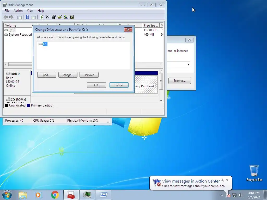Screen dimensions: 267x200
Task: Toggle the Show/Hide Console Tree toolbar icon
Action: pos(20,17)
